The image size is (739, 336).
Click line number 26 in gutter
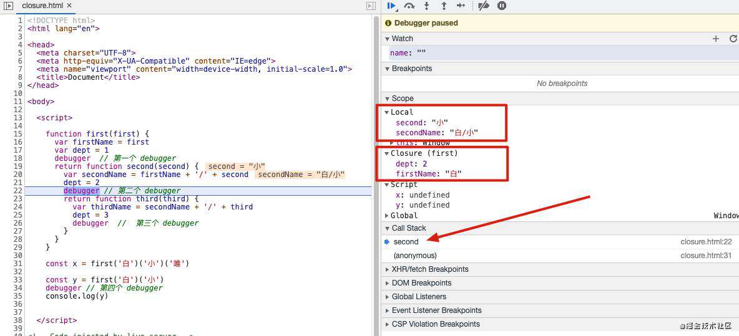18,223
